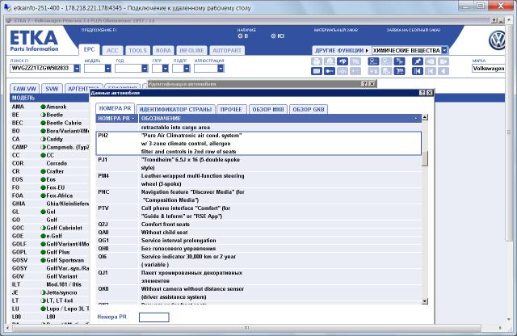This screenshot has height=336, width=517.
Task: Click the half-filled dot beside Golf Cabriolet
Action: pyautogui.click(x=43, y=228)
